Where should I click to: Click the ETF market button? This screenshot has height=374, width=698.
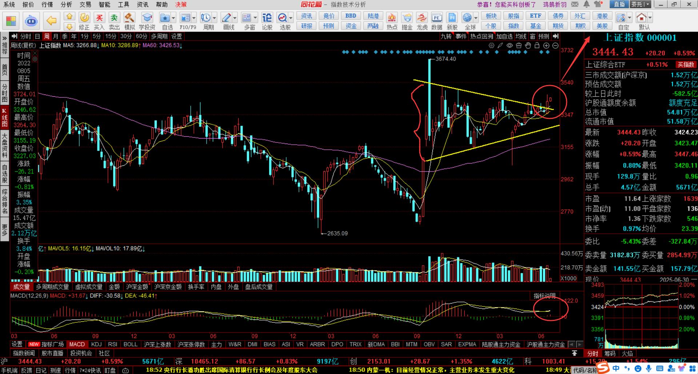pos(535,16)
